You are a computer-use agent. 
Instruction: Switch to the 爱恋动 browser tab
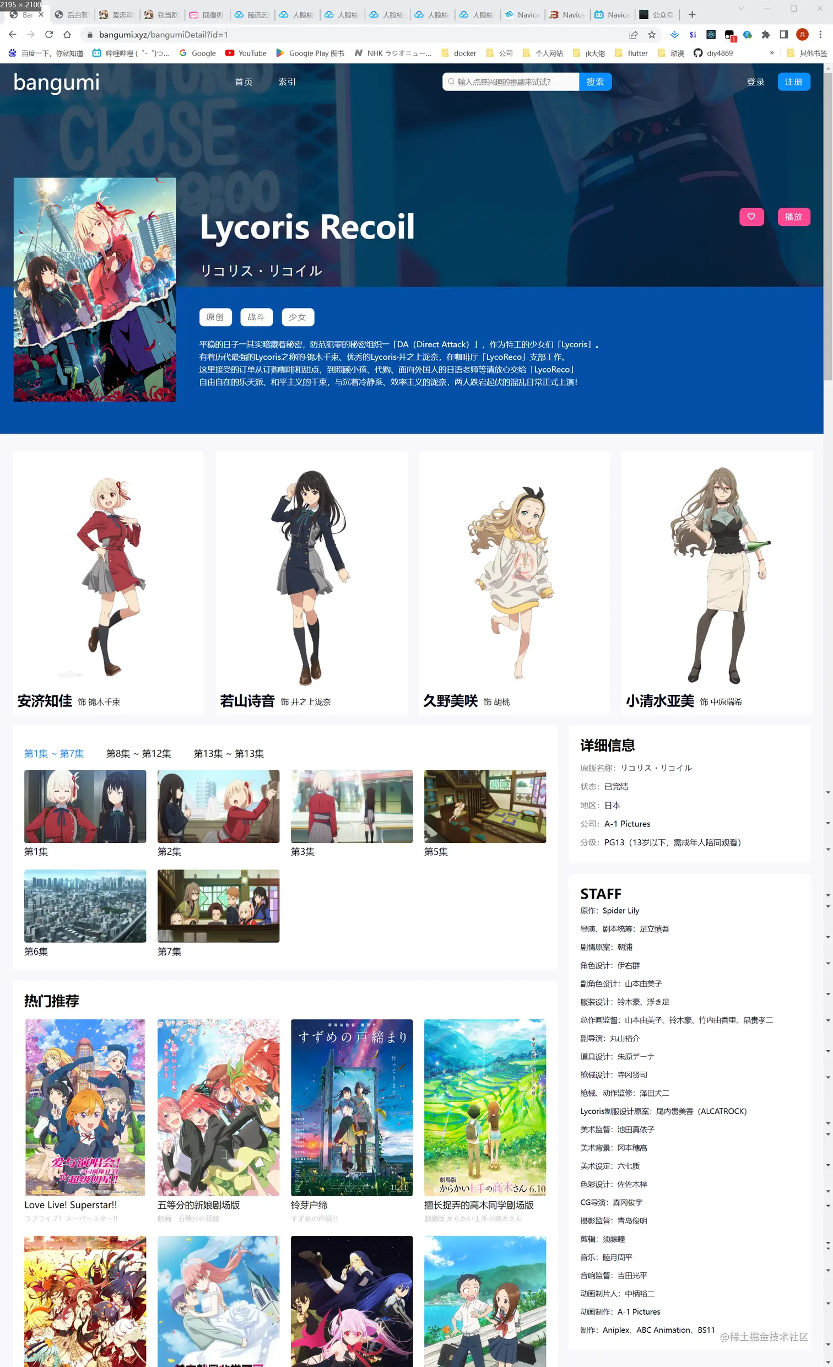pyautogui.click(x=117, y=14)
